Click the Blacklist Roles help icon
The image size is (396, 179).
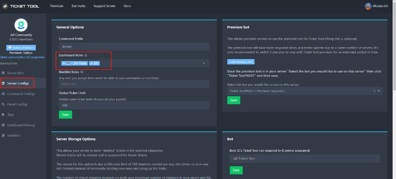82,72
